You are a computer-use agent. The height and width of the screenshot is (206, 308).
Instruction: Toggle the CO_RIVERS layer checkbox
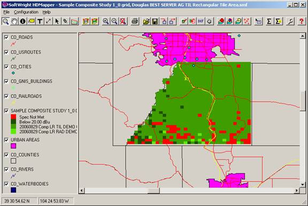6,169
